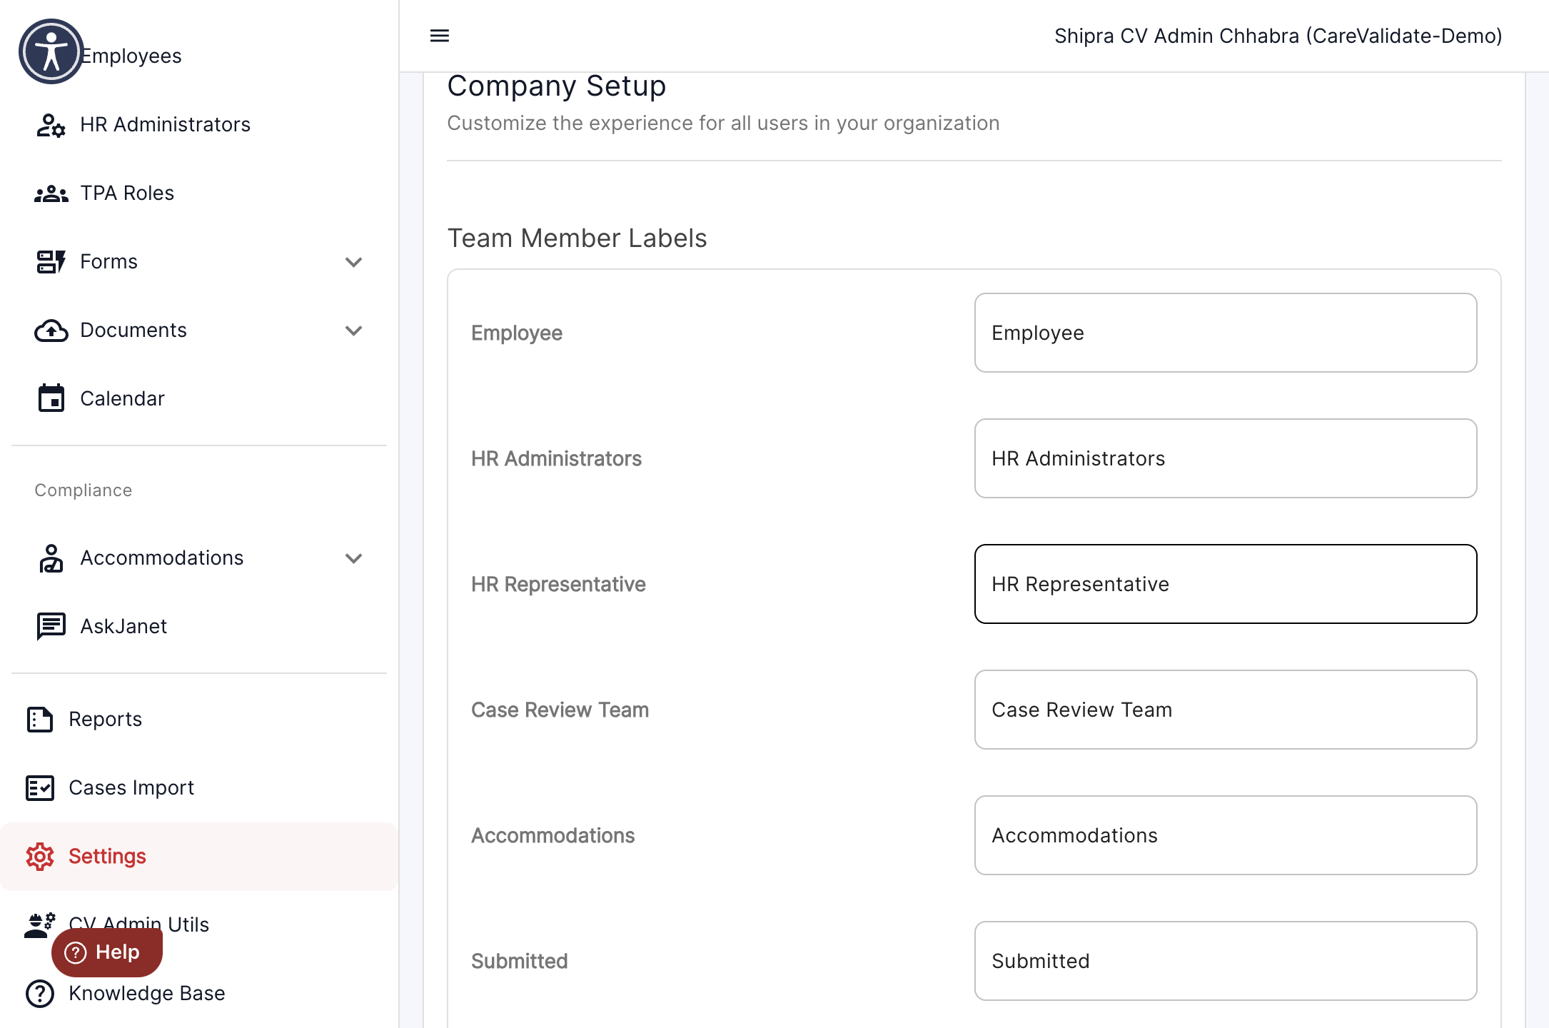Click the Documents cloud upload icon
Screen dimensions: 1549x1028
pos(51,331)
